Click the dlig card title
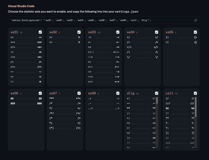Image resolution: width=209 pixels, height=160 pixels. (131, 93)
